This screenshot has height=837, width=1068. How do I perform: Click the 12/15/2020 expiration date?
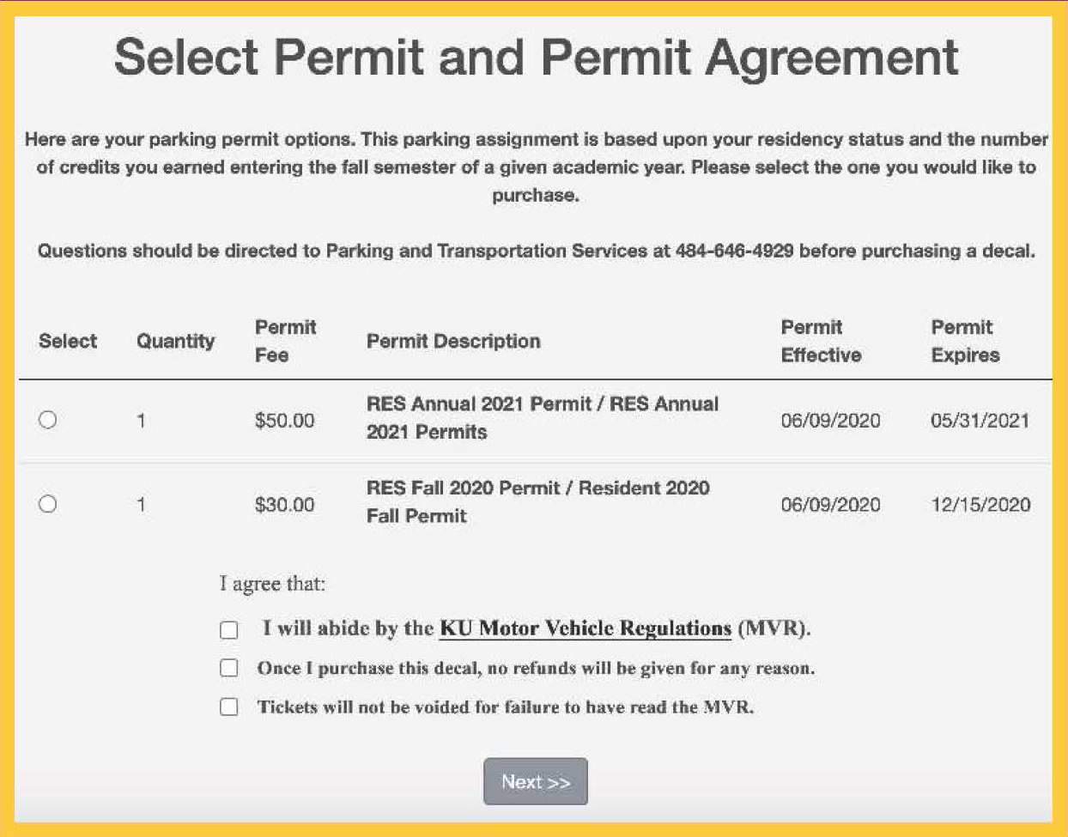click(x=980, y=505)
